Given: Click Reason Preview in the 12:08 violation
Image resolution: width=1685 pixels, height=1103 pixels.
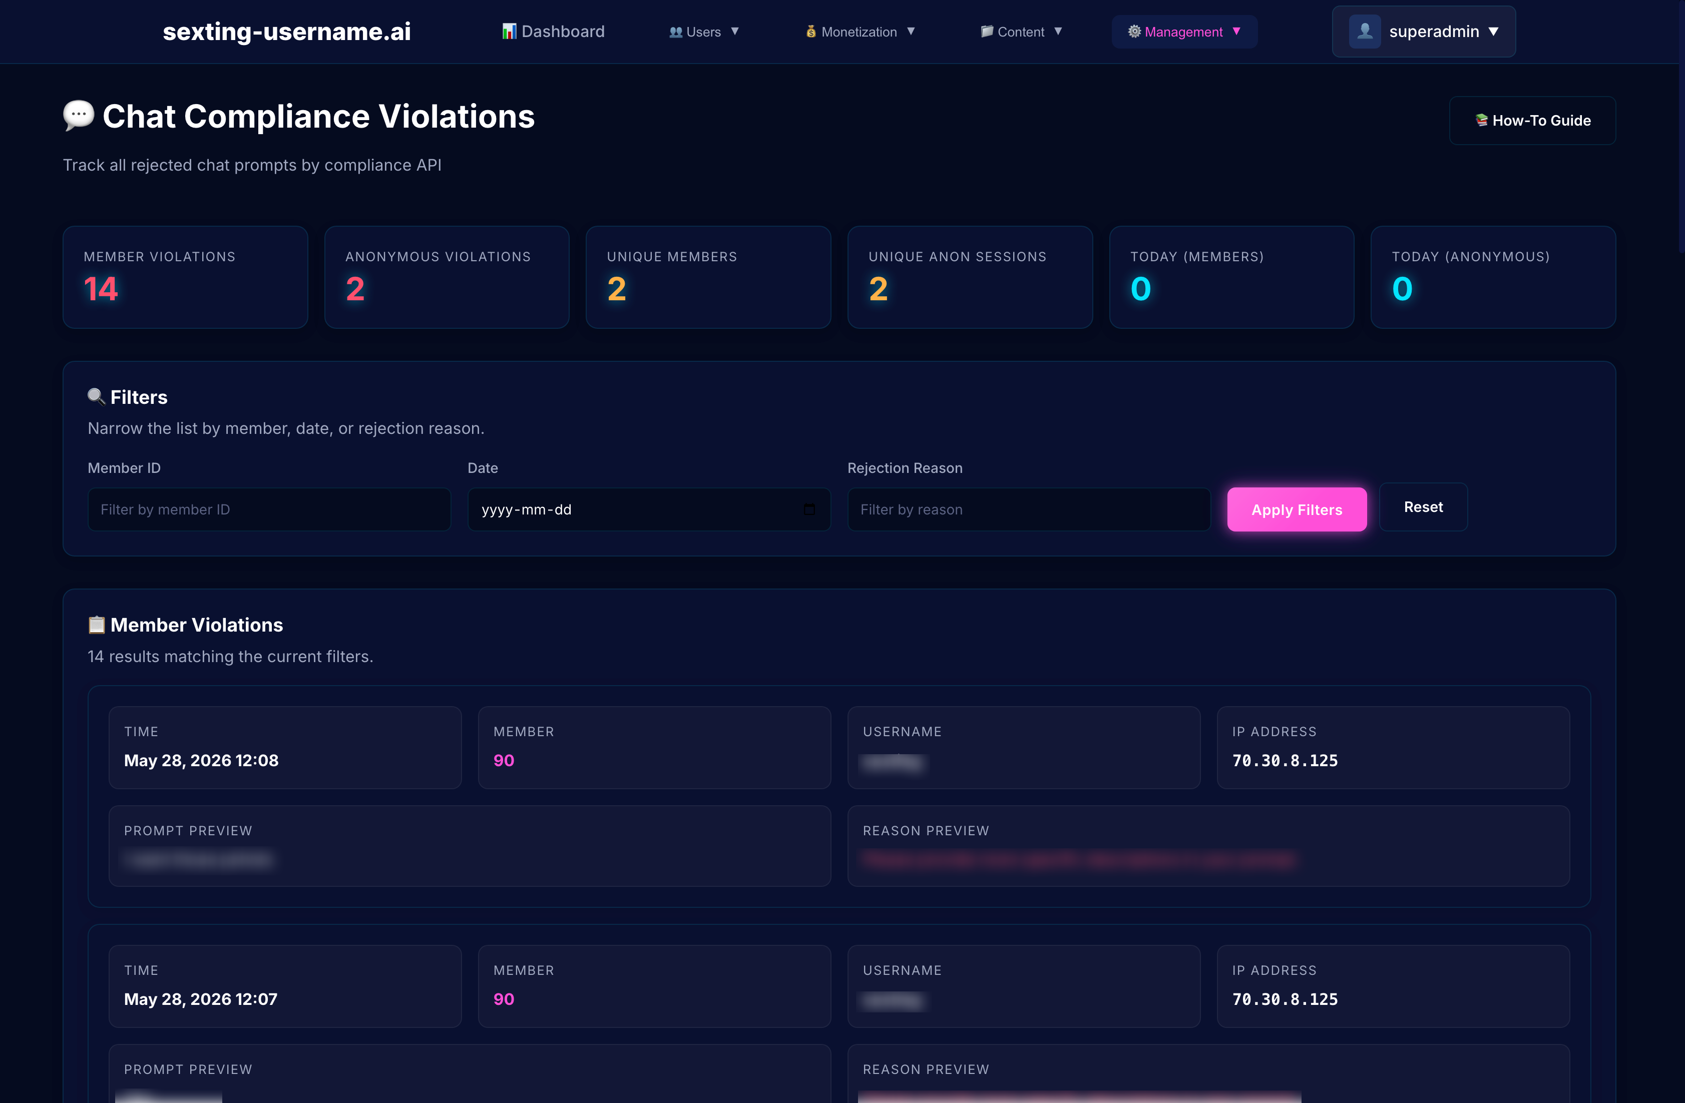Looking at the screenshot, I should (1208, 845).
